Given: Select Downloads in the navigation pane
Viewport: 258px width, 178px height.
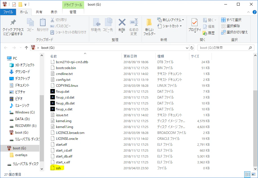Looking at the screenshot, I should (23, 72).
